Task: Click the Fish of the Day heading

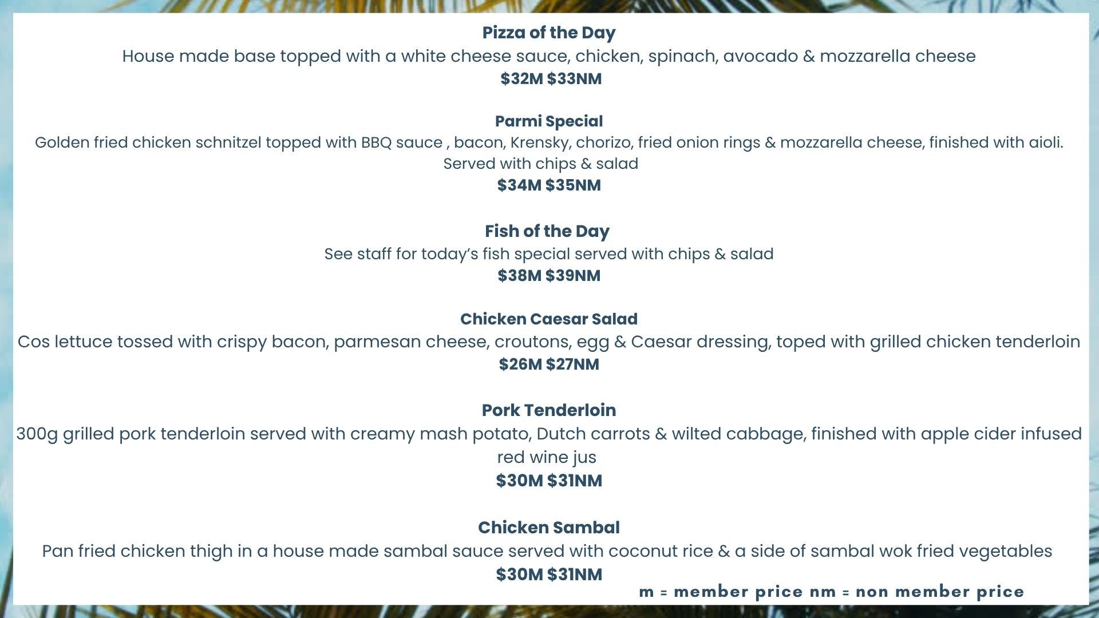Action: click(x=547, y=231)
